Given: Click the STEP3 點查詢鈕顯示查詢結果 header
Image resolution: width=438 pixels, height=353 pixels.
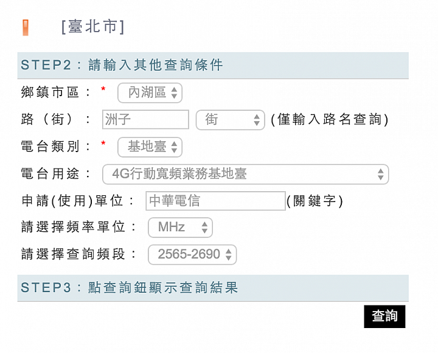Looking at the screenshot, I should pos(213,288).
